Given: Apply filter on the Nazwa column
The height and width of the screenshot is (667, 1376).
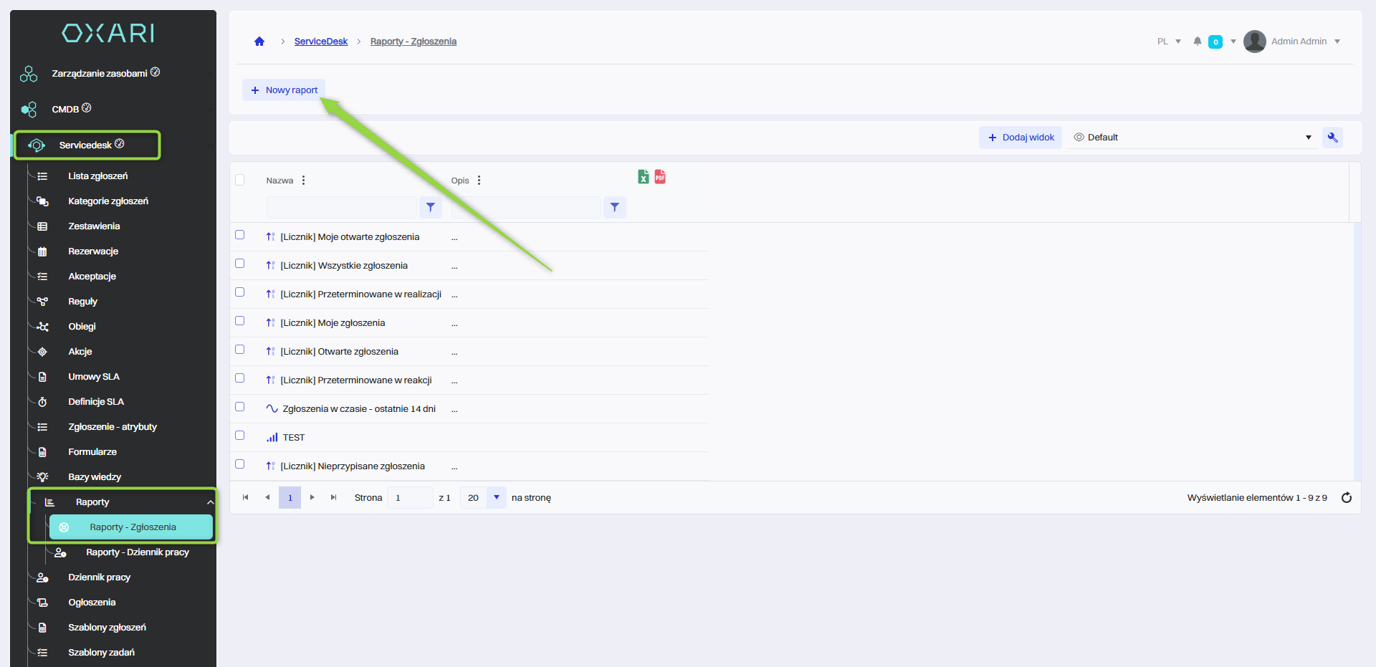Looking at the screenshot, I should [430, 207].
